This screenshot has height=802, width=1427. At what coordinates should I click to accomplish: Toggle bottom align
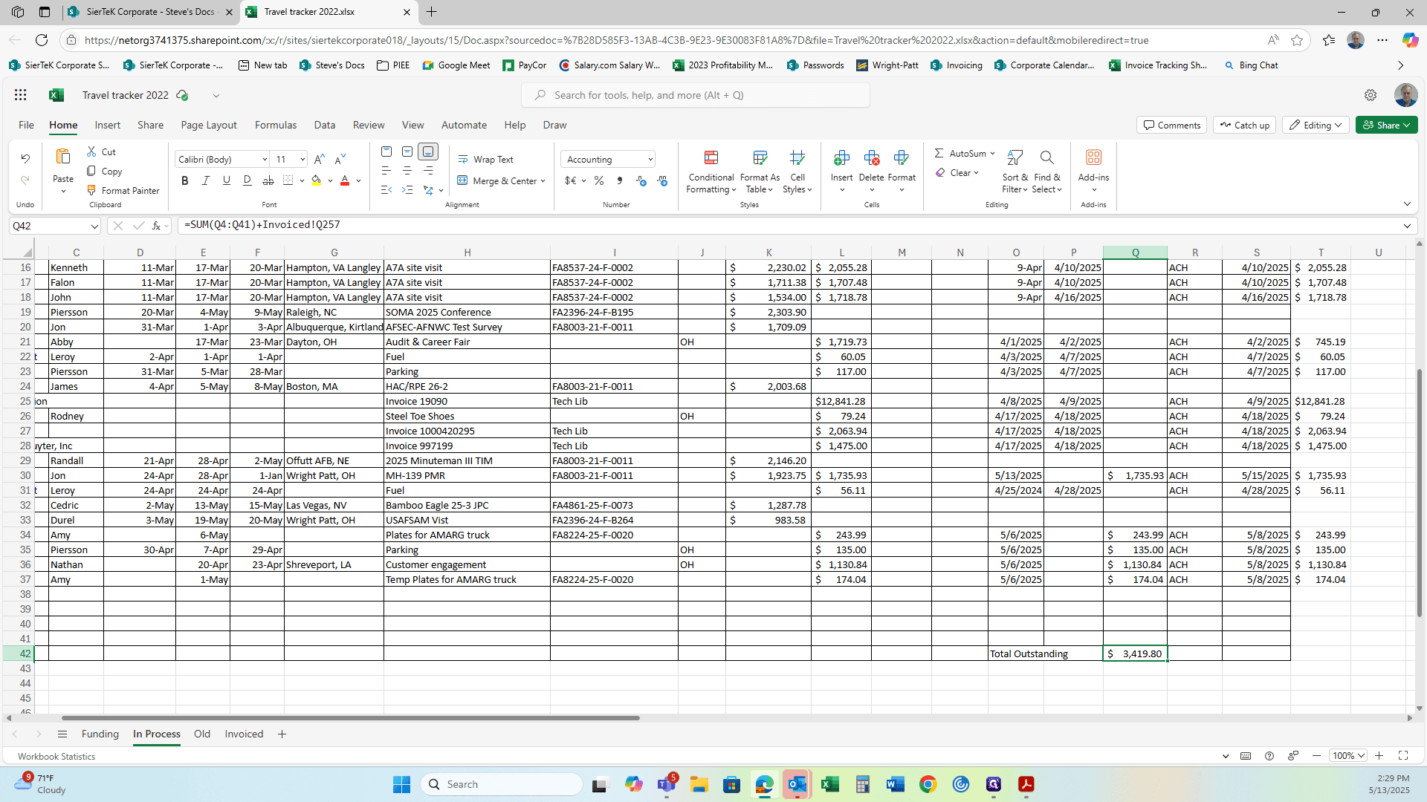(428, 151)
